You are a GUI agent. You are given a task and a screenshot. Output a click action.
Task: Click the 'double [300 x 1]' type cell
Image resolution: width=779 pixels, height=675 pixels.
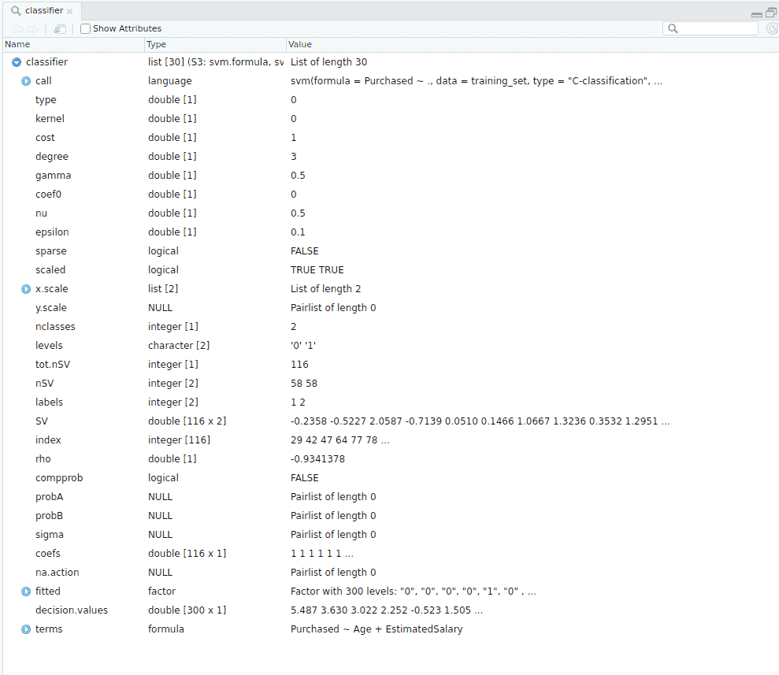pos(187,610)
